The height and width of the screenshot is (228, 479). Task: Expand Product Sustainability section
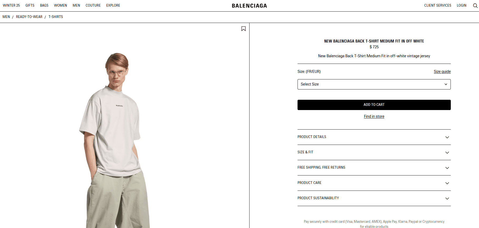pyautogui.click(x=374, y=198)
